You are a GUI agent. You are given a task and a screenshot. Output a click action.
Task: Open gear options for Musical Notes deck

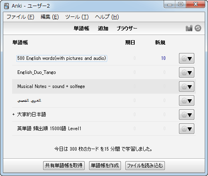tap(187, 86)
